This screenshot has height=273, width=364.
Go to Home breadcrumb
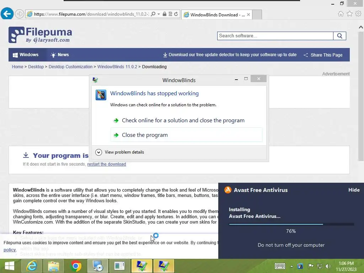pyautogui.click(x=17, y=66)
